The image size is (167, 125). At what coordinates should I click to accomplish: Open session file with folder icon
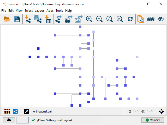click(7, 19)
